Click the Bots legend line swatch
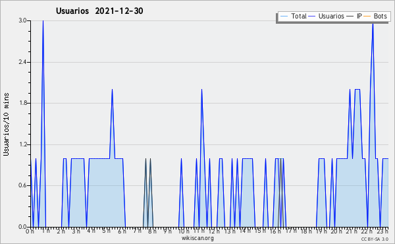This screenshot has height=244, width=395. click(367, 16)
